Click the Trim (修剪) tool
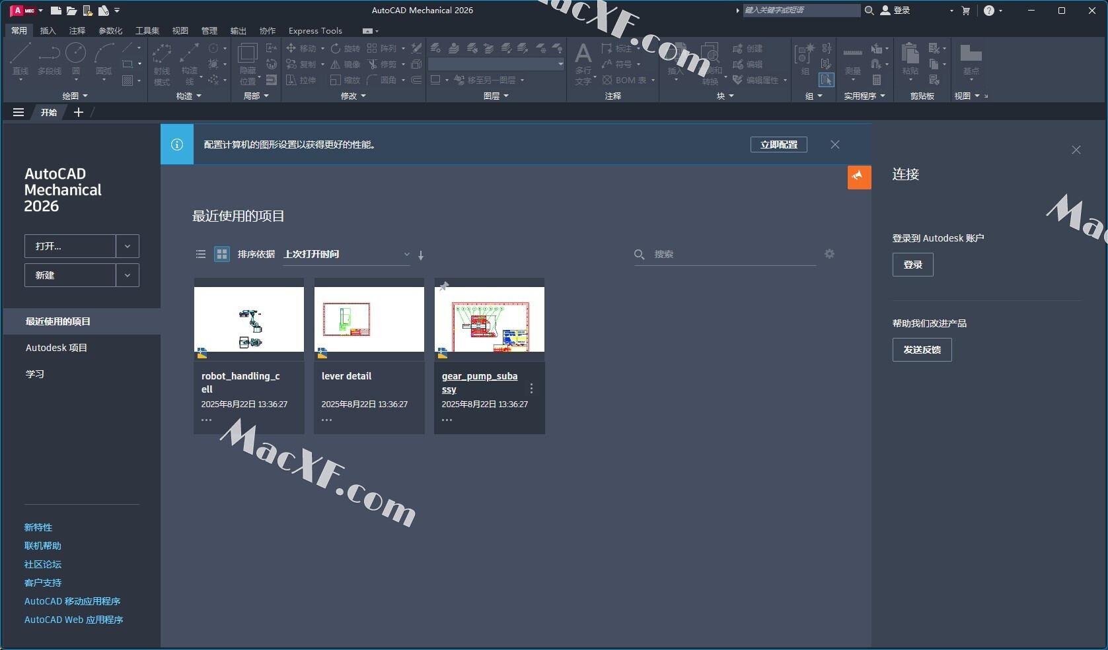Screen dimensions: 1108x650 pyautogui.click(x=383, y=64)
